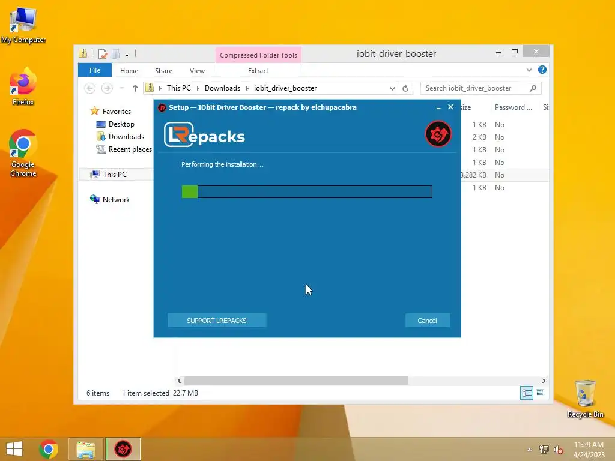Minimize the iobit_driver_booster Explorer window
Screen dimensions: 615x461
(x=498, y=52)
